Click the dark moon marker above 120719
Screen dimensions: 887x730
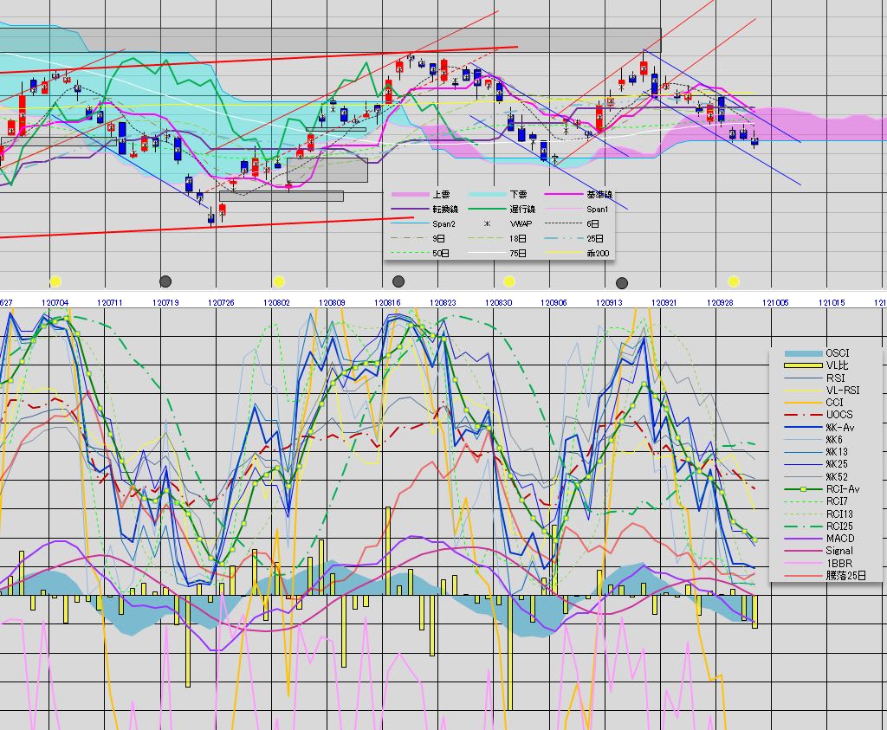[x=165, y=281]
